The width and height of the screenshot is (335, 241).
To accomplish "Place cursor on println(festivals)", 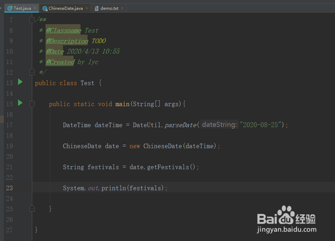I will (x=132, y=188).
